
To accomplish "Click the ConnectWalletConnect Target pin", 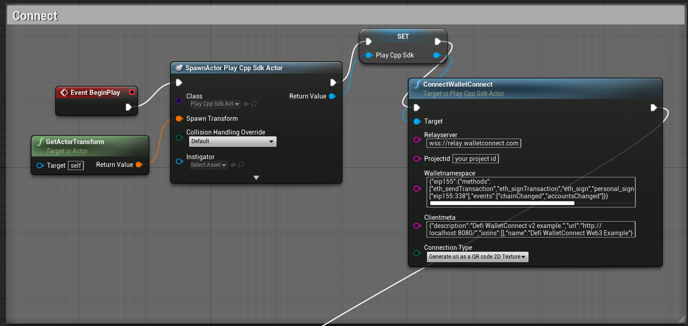I will [x=416, y=121].
